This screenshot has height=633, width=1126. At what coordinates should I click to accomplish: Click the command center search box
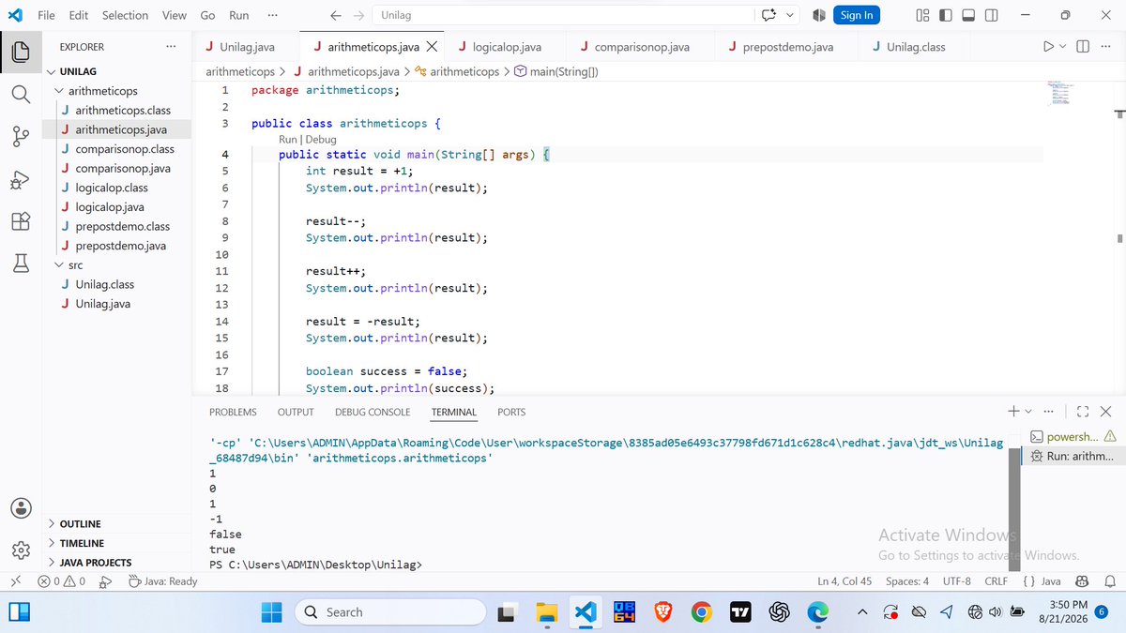(x=563, y=15)
